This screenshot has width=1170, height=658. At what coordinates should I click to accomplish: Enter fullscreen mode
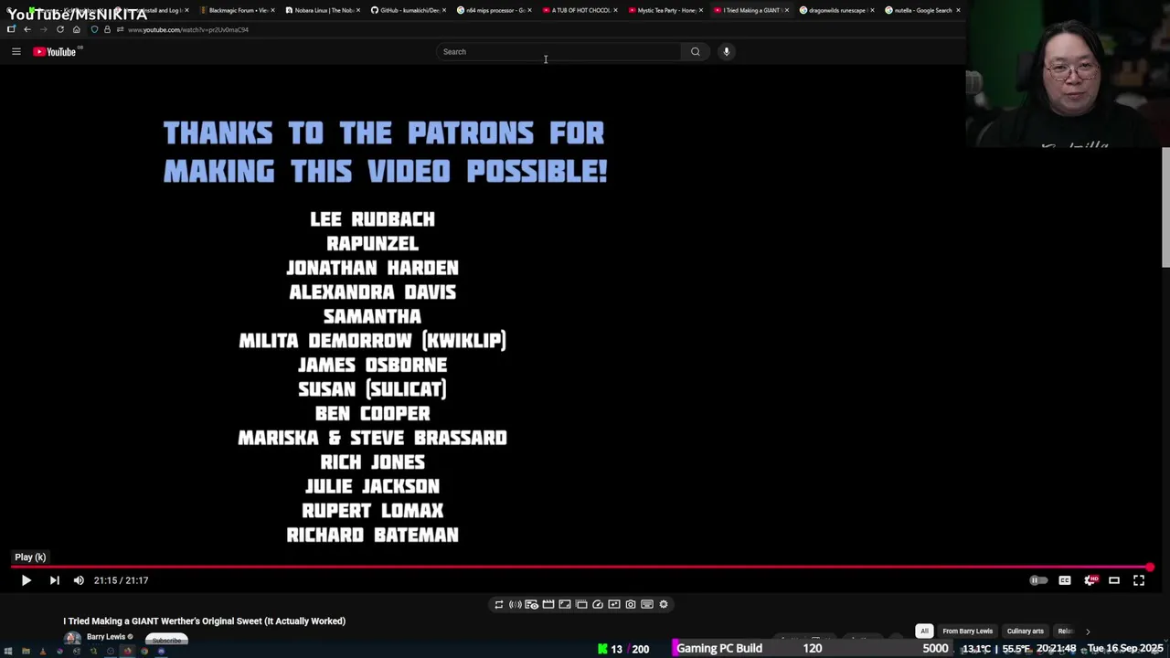coord(1139,580)
